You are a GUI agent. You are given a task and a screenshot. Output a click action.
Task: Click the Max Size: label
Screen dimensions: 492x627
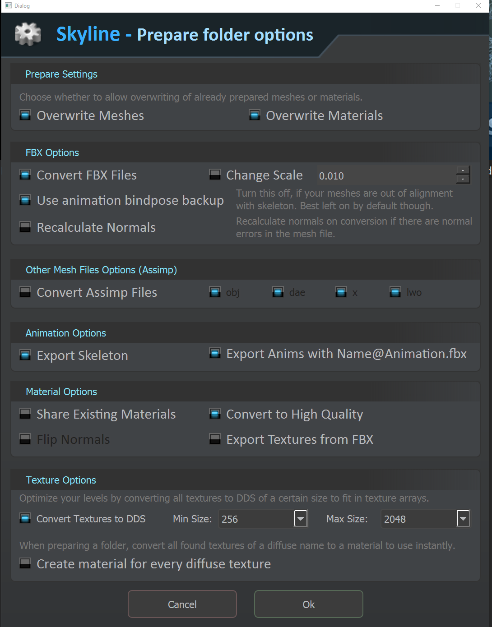[347, 519]
